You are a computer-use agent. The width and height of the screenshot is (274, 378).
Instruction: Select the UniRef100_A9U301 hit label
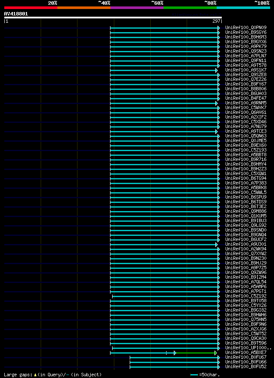pos(246,244)
